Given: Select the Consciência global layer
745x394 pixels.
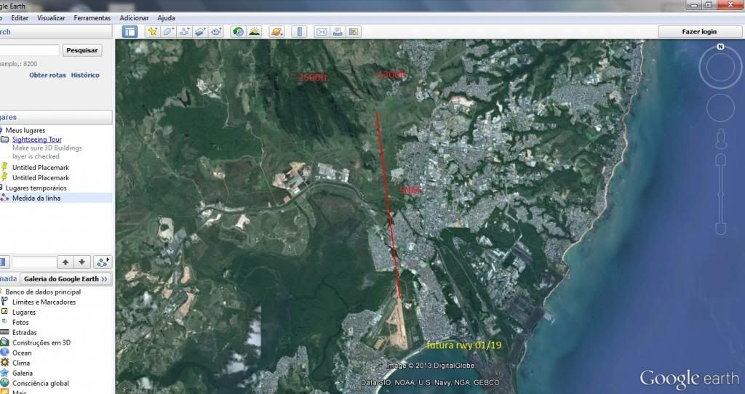Looking at the screenshot, I should [x=41, y=384].
